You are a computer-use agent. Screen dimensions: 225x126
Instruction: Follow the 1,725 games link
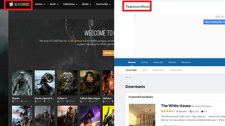(x=75, y=41)
